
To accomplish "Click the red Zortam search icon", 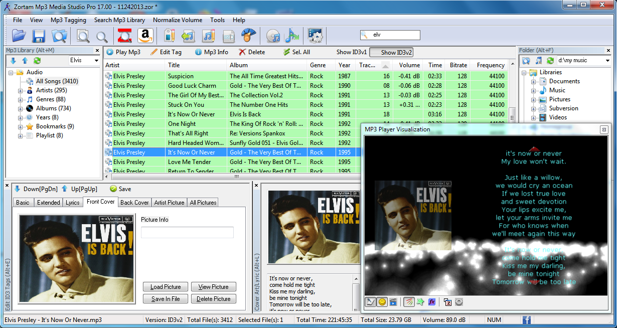I will click(124, 36).
